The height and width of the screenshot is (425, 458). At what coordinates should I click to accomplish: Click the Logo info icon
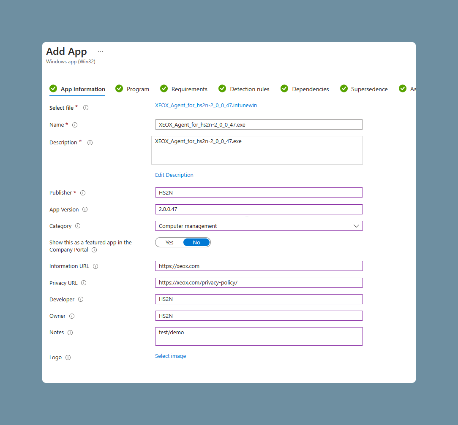click(x=68, y=357)
